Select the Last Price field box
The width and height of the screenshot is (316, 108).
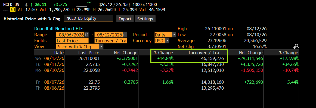coord(72,41)
